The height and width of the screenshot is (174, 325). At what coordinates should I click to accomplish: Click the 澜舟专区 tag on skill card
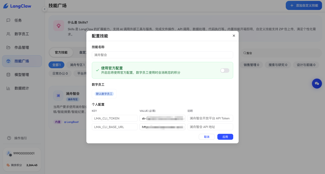click(73, 99)
